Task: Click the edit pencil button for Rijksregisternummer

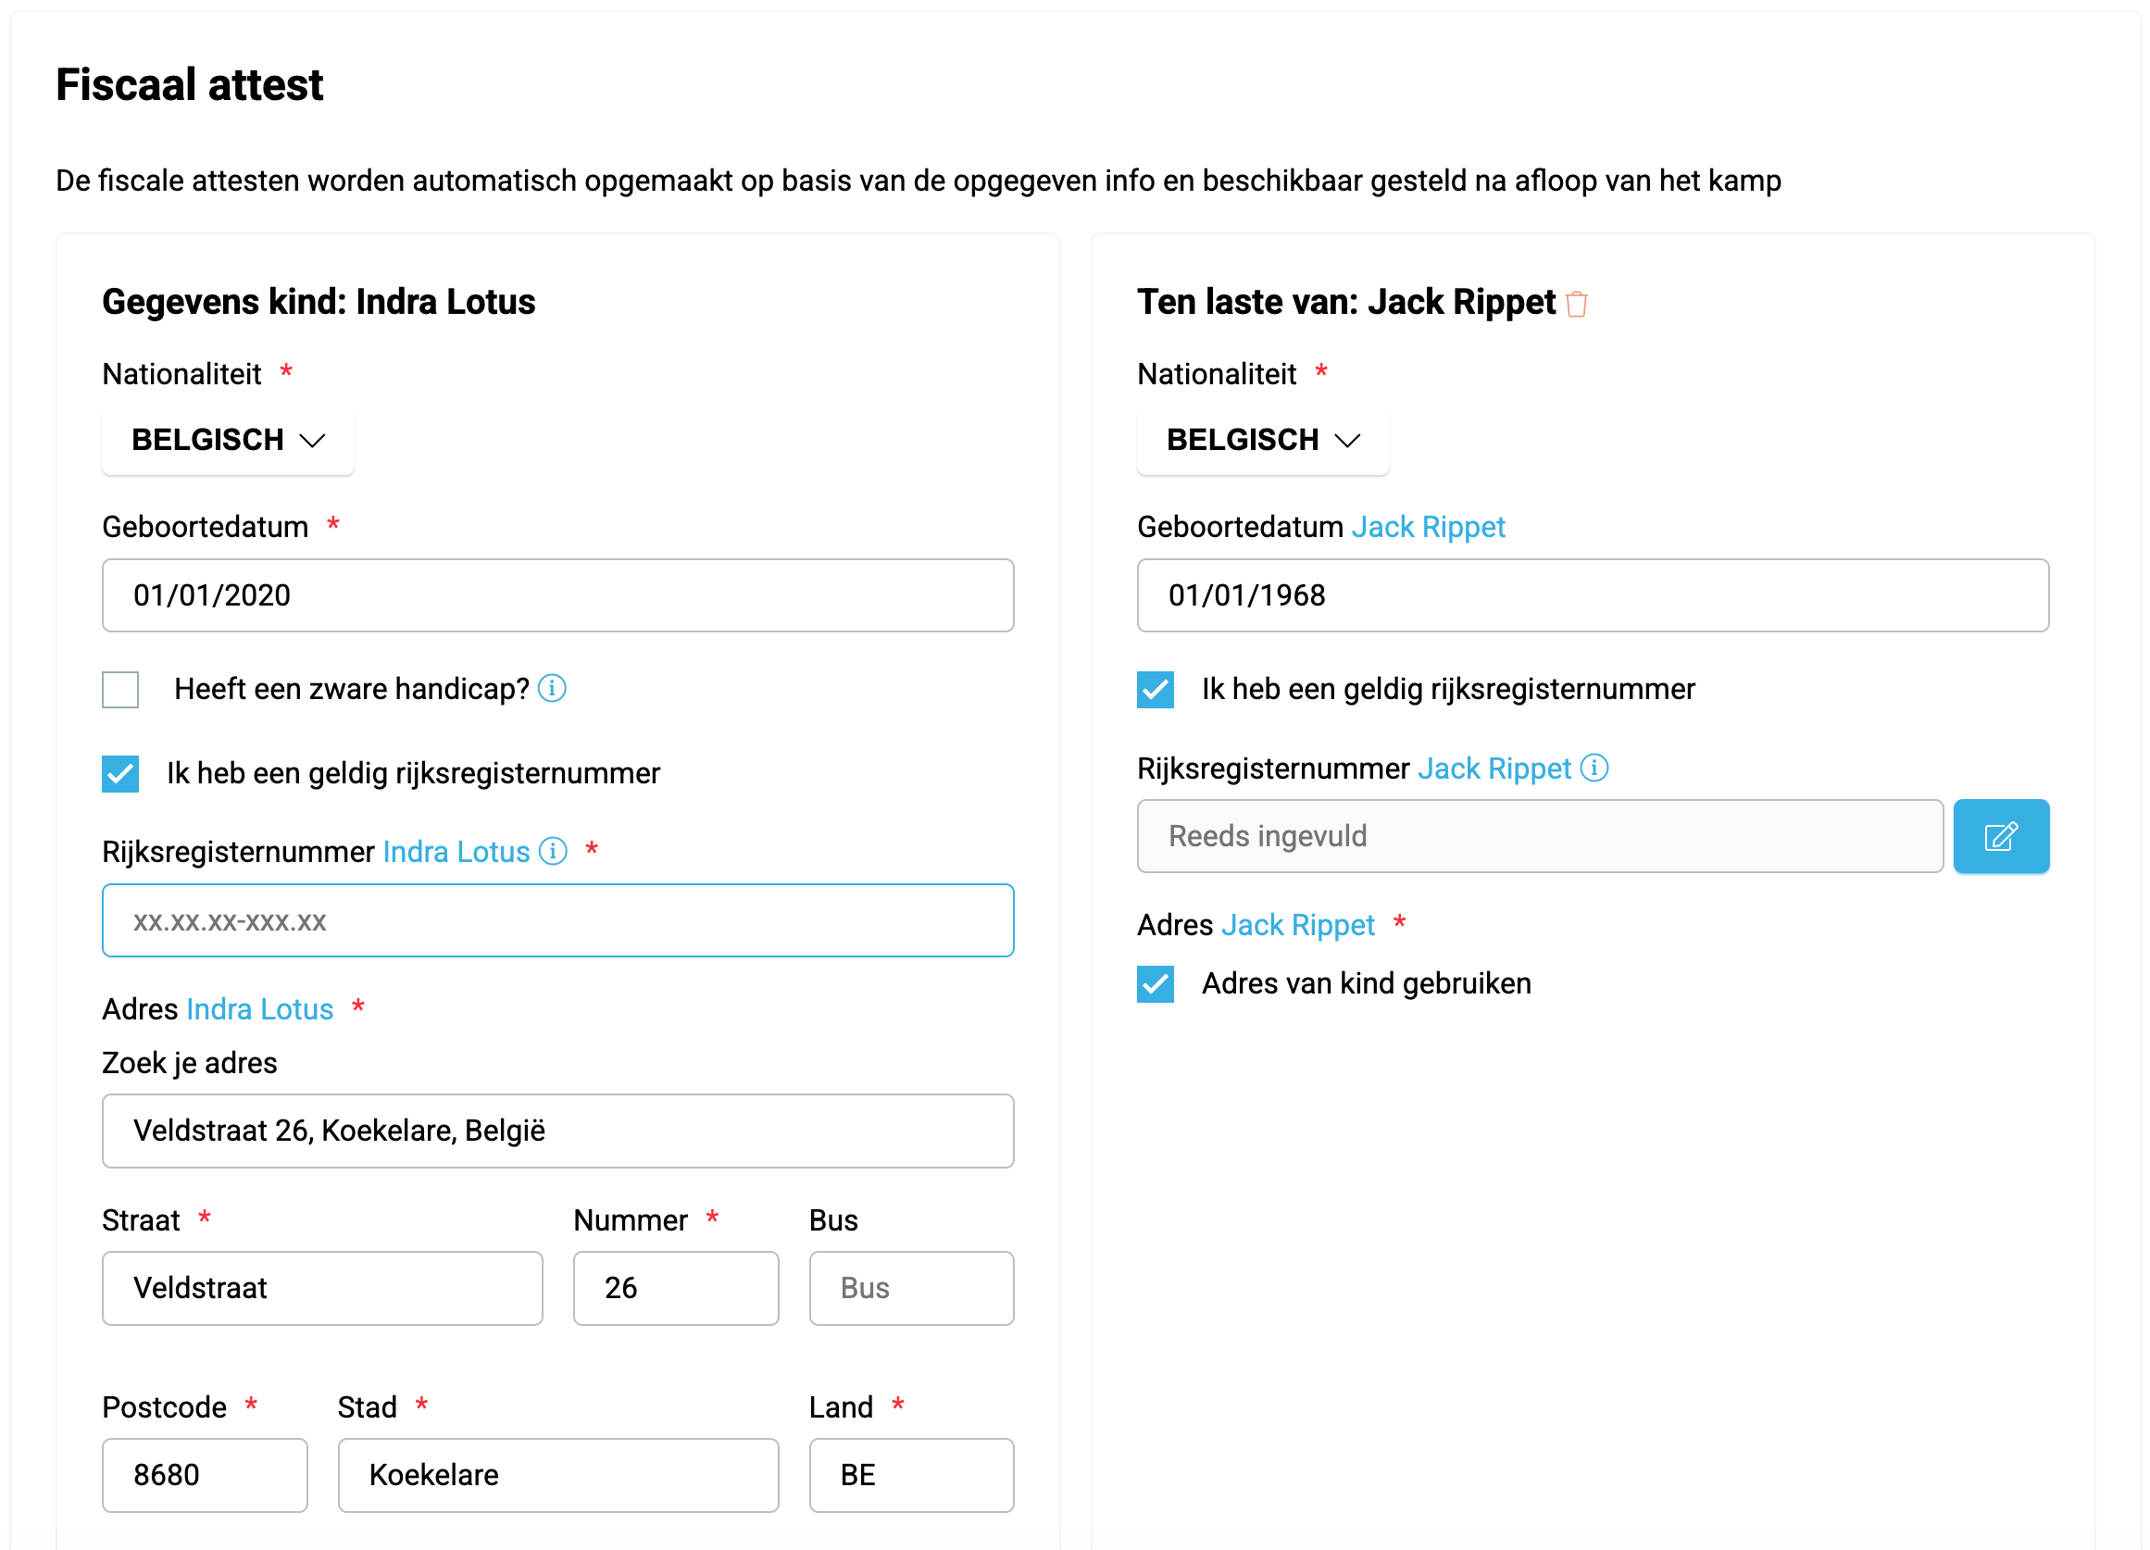Action: point(2001,836)
